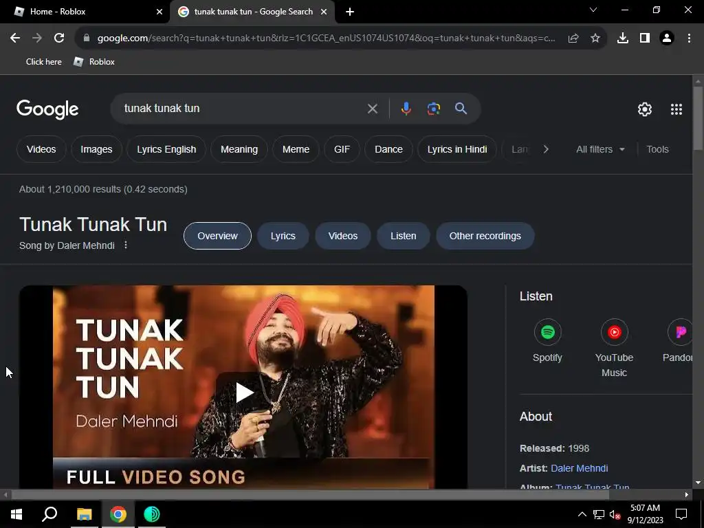View site information lock icon

(87, 38)
